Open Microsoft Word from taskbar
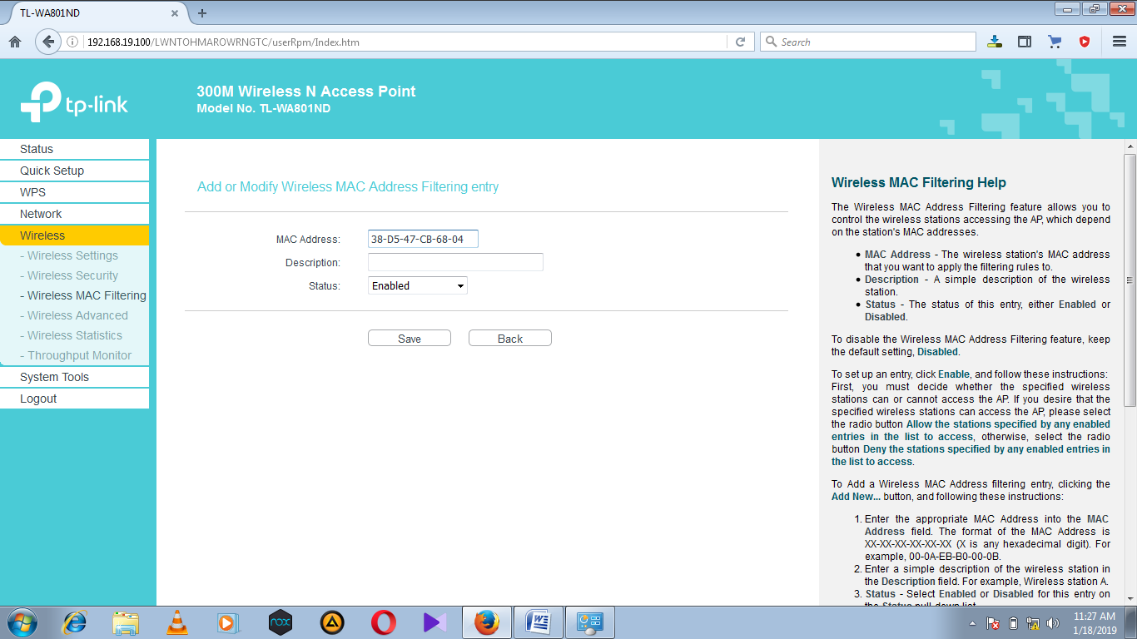This screenshot has width=1137, height=639. 538,622
